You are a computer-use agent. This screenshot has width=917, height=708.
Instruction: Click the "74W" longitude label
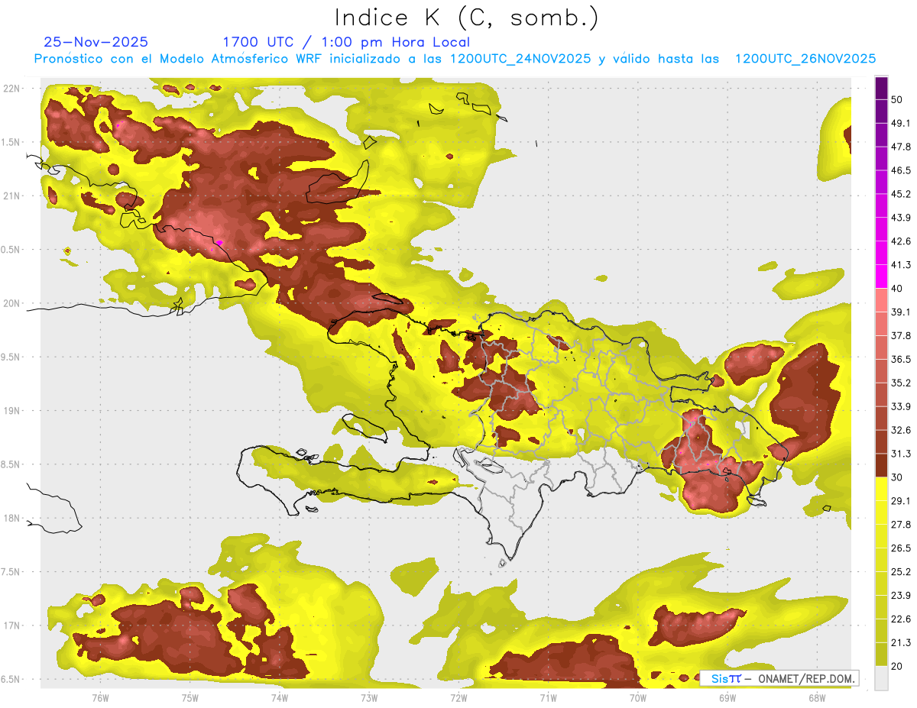(280, 697)
